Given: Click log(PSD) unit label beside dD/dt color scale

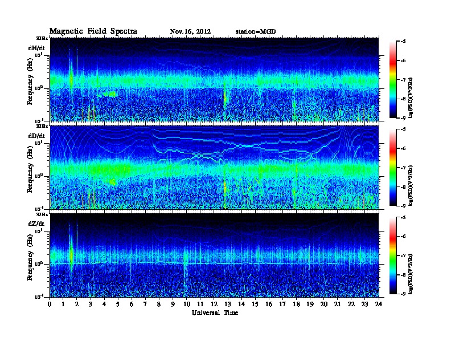Looking at the screenshot, I should click(x=411, y=185).
